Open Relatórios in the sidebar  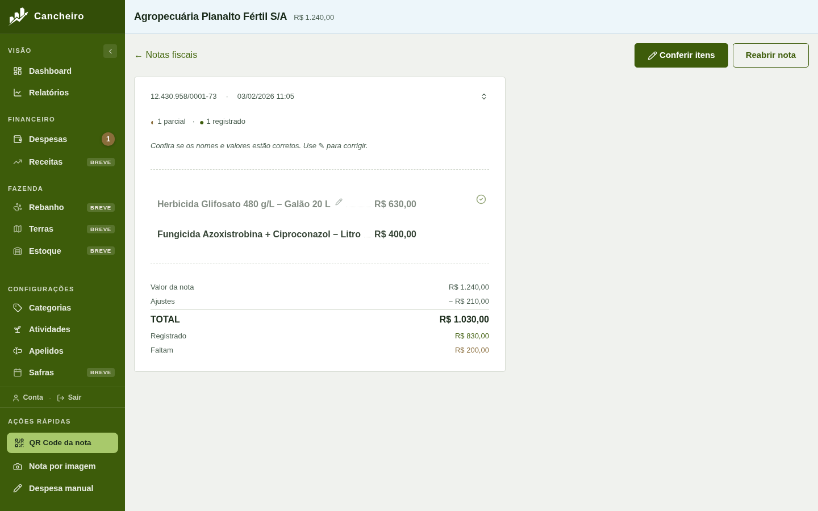[62, 93]
